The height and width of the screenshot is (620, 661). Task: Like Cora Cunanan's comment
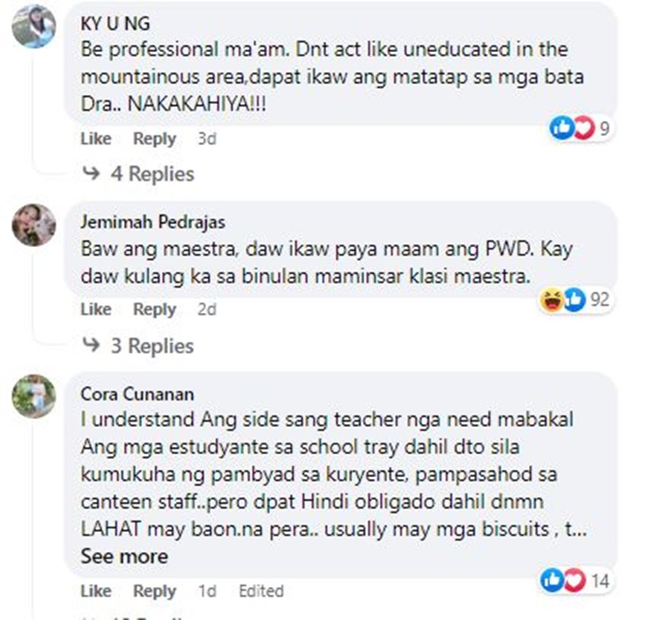point(96,591)
